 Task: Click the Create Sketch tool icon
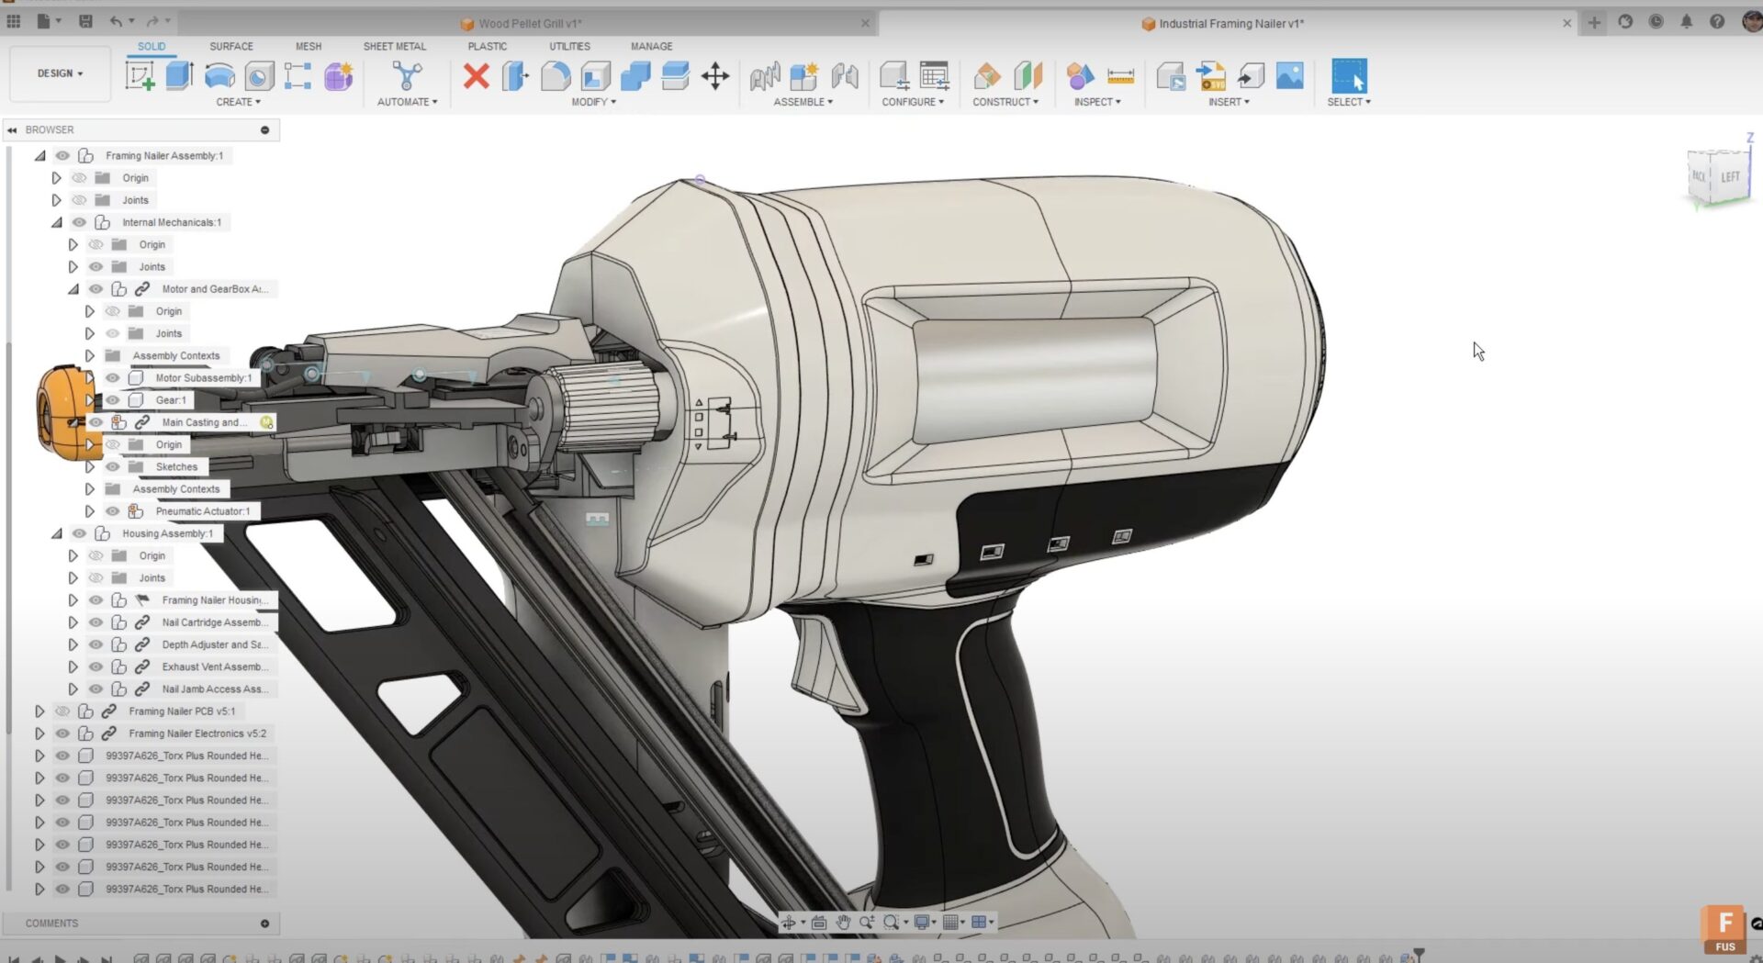click(140, 76)
